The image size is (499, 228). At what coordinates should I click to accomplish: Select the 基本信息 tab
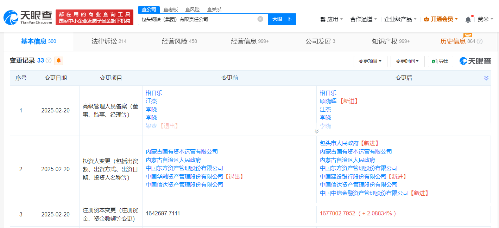38,41
